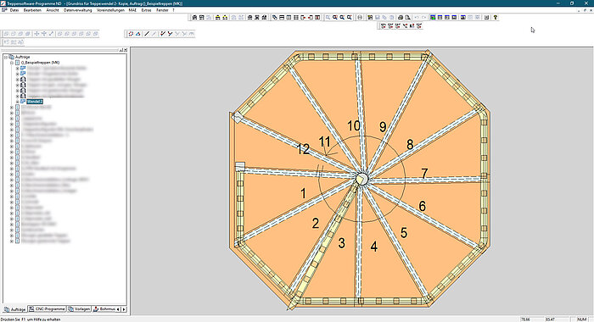Collapse the 0_Beispieltreppen (MK) node
Screen dimensions: 594x322
pyautogui.click(x=12, y=63)
